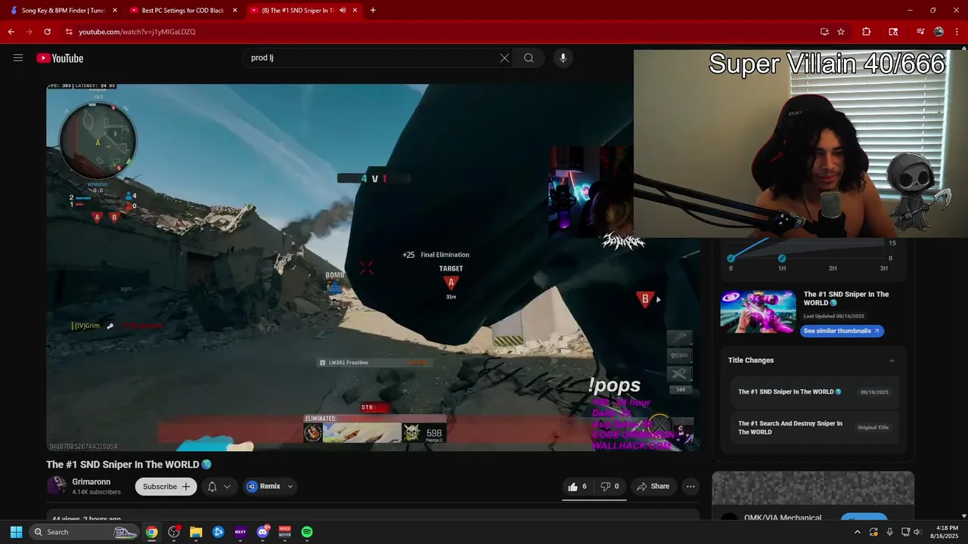
Task: Open the Grimaronn channel name link
Action: point(92,482)
